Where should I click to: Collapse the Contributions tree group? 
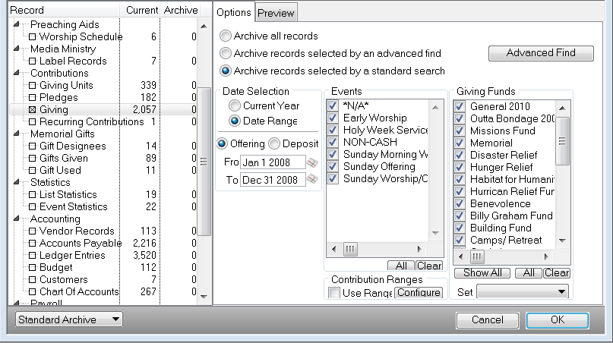click(x=17, y=74)
